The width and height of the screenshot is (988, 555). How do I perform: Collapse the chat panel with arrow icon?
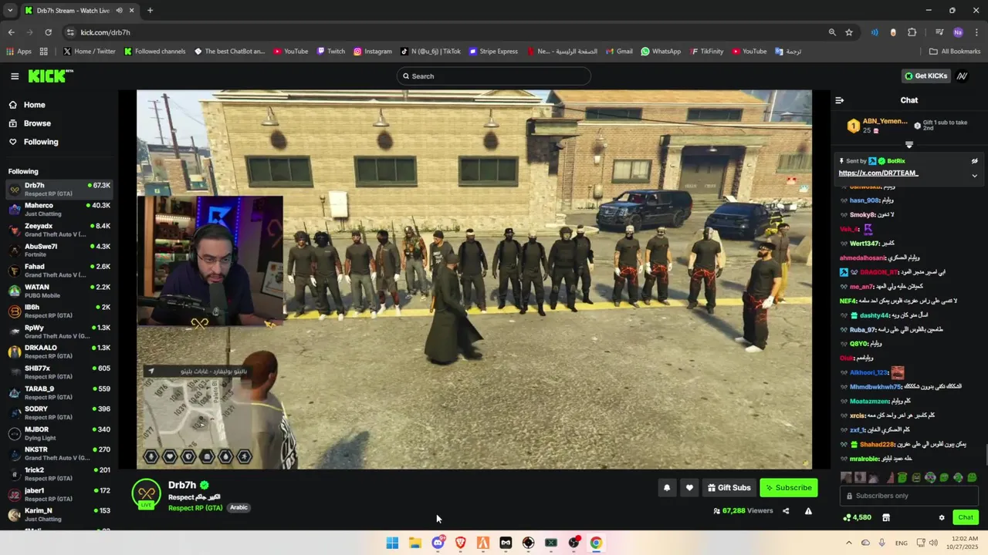point(840,100)
